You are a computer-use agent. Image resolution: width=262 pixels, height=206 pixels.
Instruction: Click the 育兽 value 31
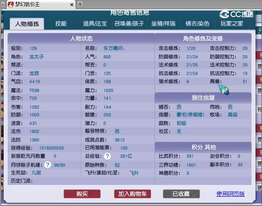pos(245,82)
